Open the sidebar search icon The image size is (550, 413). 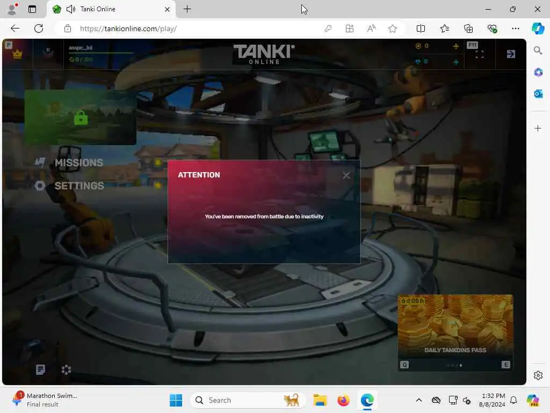point(538,50)
